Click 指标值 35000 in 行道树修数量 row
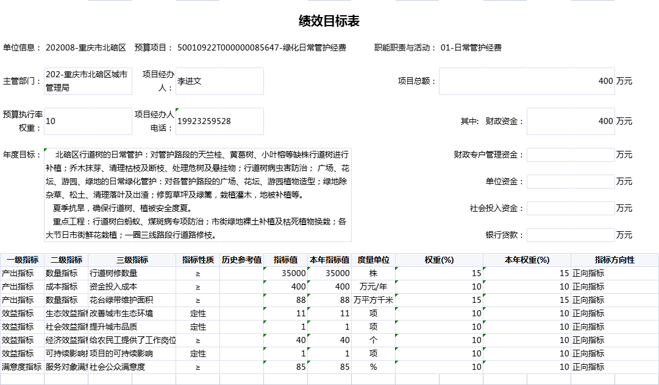659x385 pixels. (x=286, y=274)
